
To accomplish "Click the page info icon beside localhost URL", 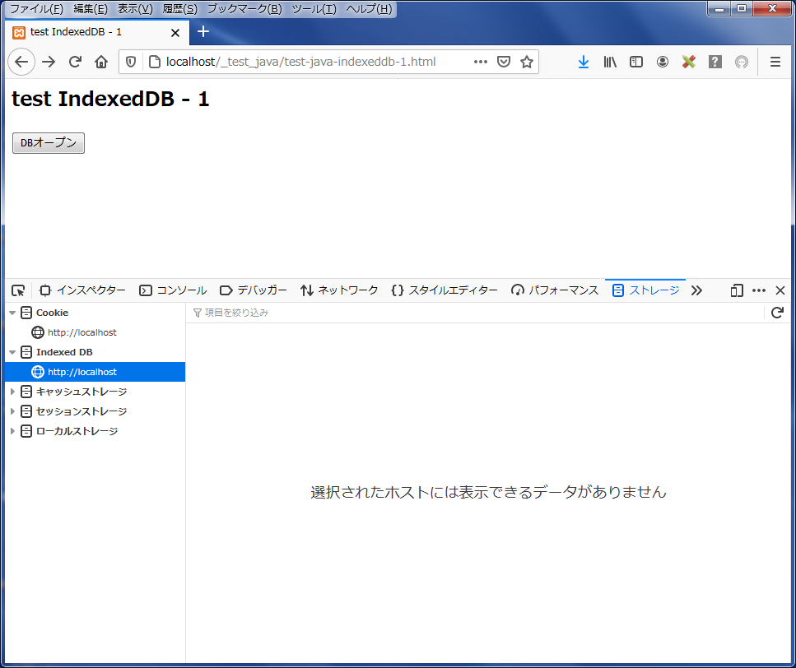I will (154, 62).
